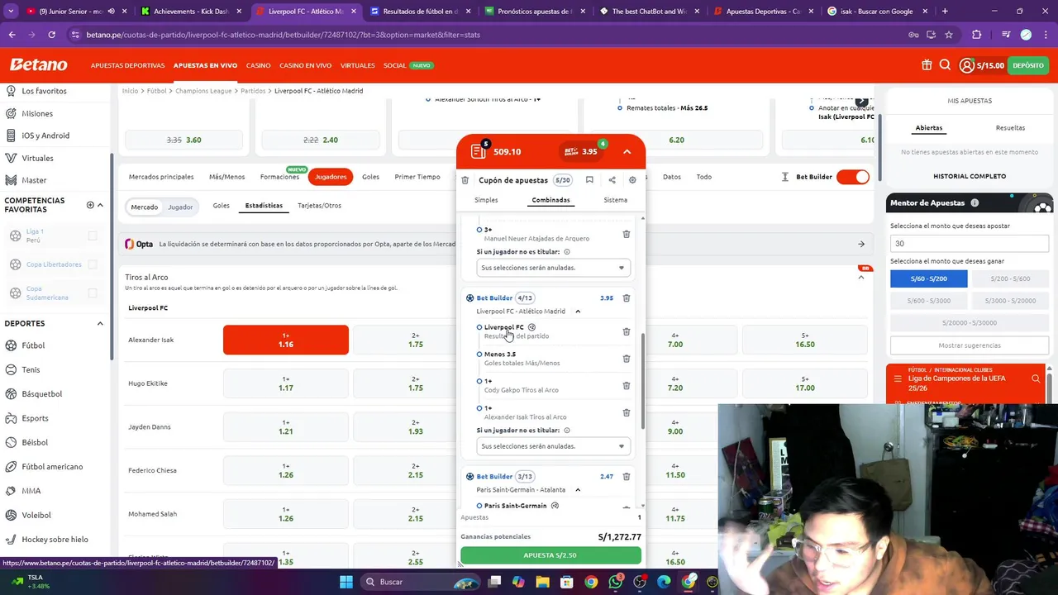Screen dimensions: 1058x595
Task: Turn off the Bet Builder switch
Action: tap(852, 177)
